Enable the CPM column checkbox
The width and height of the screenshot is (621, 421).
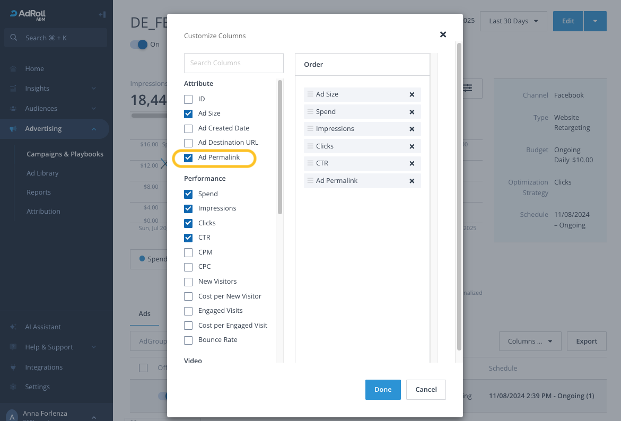pyautogui.click(x=188, y=252)
